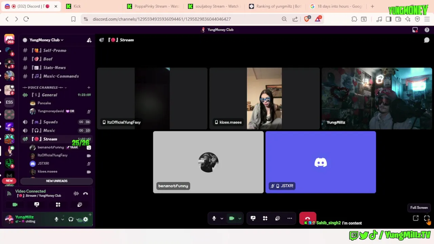This screenshot has height=244, width=434.
Task: Open user settings gear icon
Action: tap(85, 219)
